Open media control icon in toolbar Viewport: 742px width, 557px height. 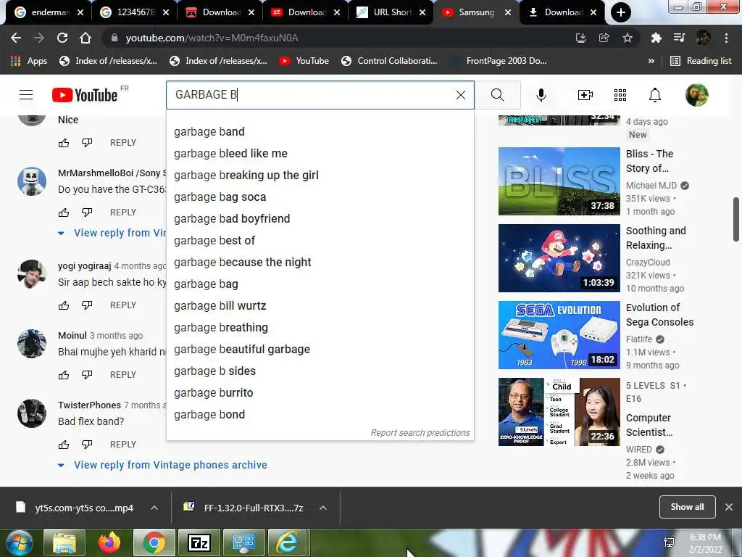[679, 38]
